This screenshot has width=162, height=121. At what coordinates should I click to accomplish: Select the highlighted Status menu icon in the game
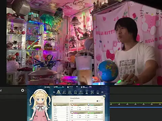point(58,92)
